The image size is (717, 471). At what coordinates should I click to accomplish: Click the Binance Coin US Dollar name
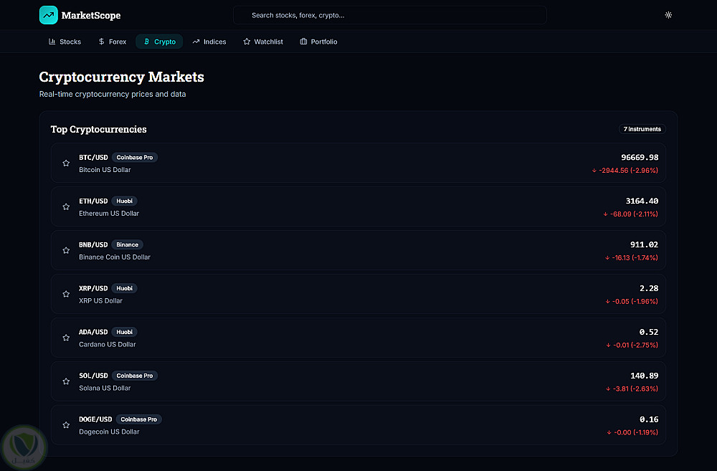114,257
